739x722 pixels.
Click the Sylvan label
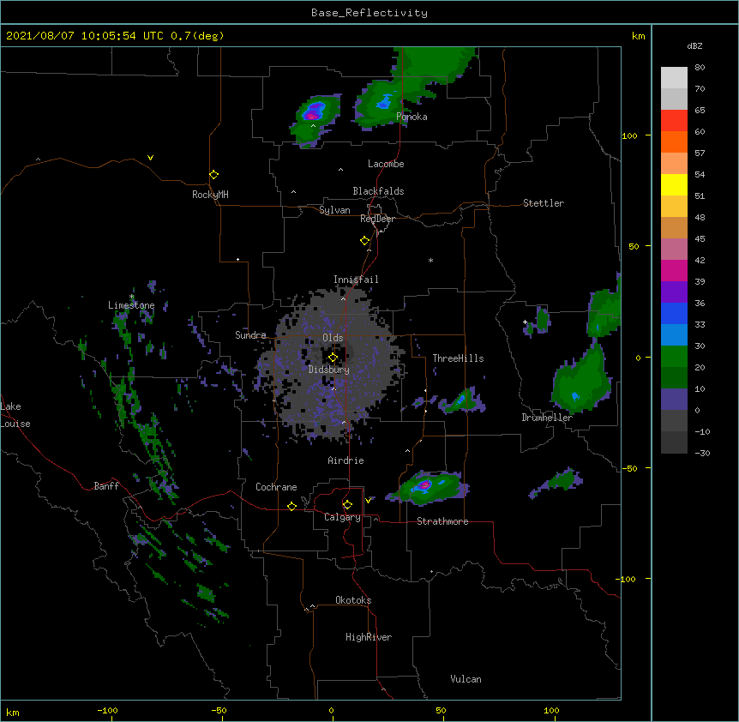(x=334, y=210)
